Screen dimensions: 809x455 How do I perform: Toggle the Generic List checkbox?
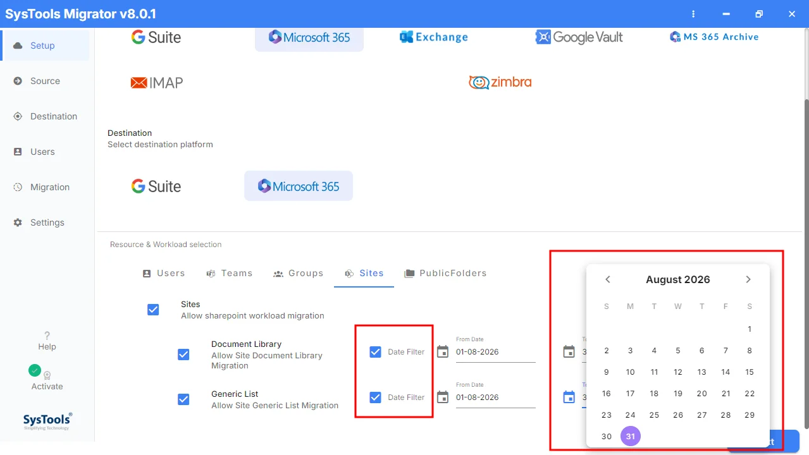[183, 399]
